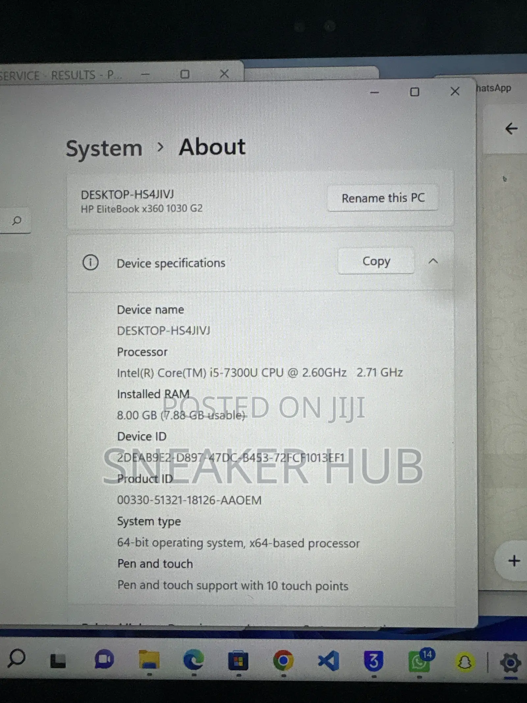This screenshot has height=703, width=527.
Task: Select the 8.00 GB RAM value
Action: coord(181,415)
